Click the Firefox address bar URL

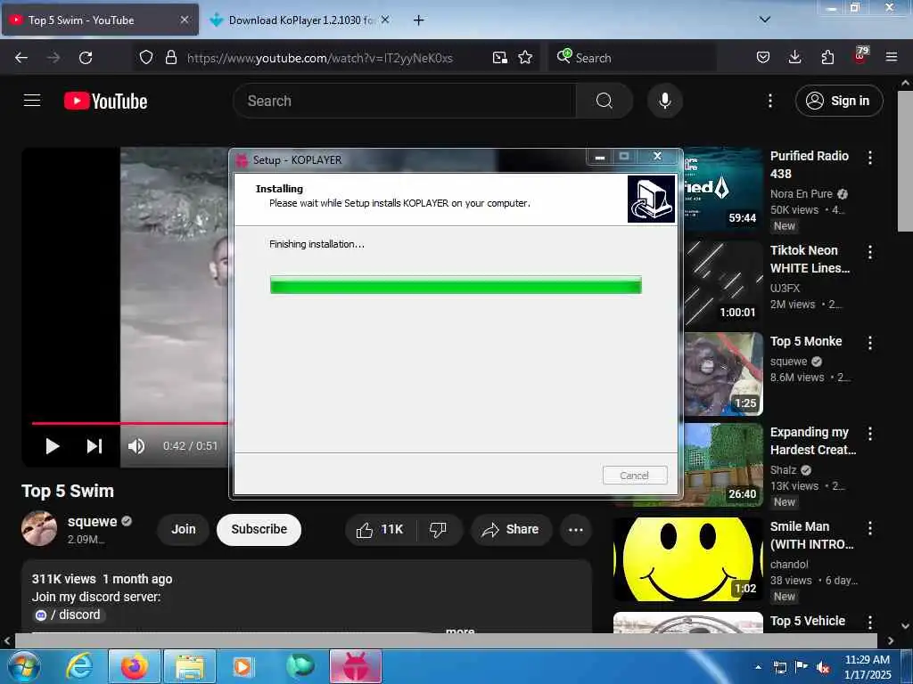pos(320,58)
